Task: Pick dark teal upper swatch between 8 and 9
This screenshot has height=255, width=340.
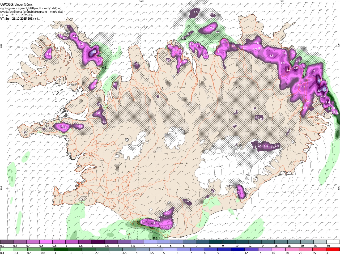Action: 216,242
